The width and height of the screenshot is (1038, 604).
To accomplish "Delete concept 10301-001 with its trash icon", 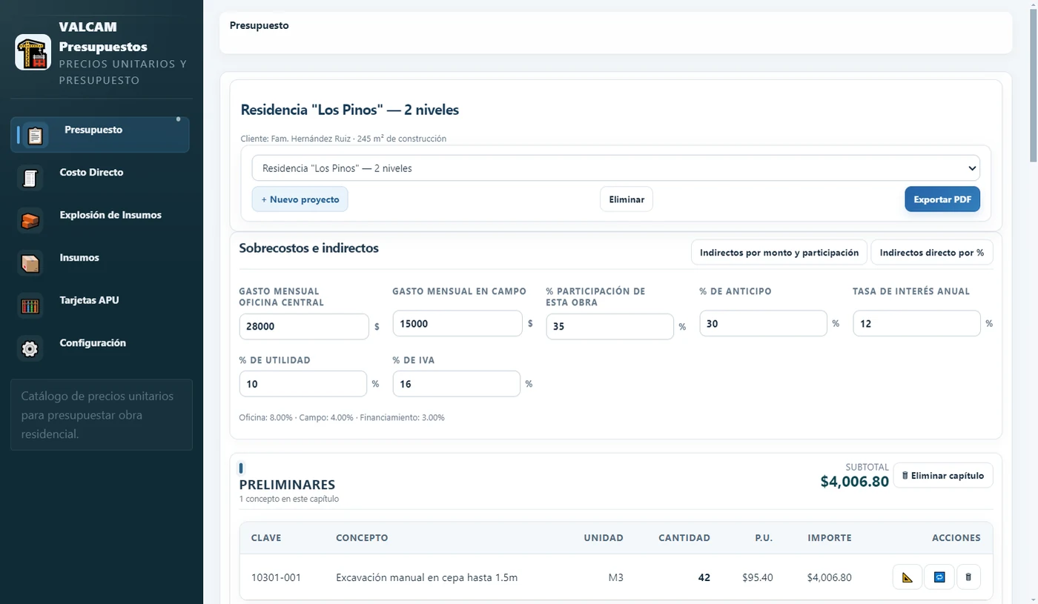I will point(968,577).
